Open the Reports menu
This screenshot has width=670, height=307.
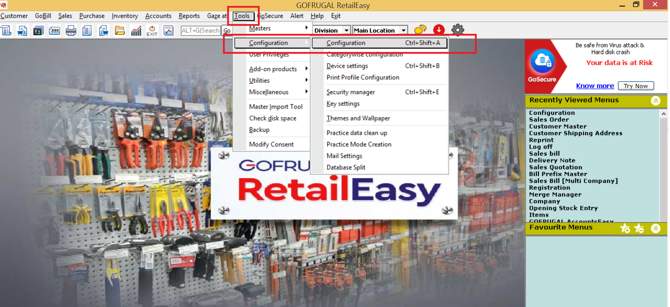pyautogui.click(x=189, y=16)
